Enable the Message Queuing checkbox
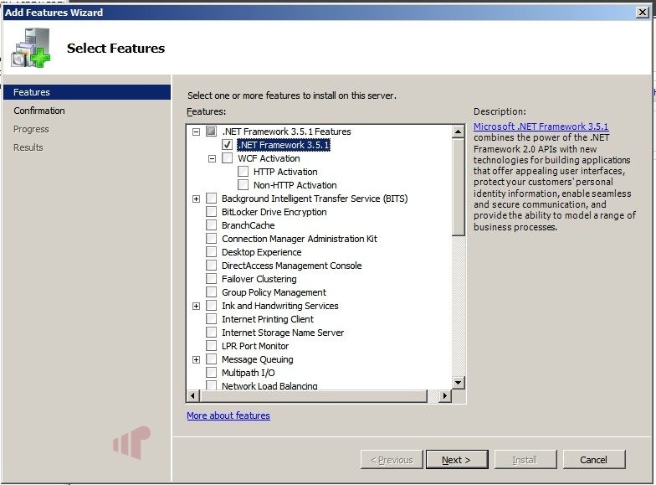Image resolution: width=656 pixels, height=485 pixels. (211, 359)
